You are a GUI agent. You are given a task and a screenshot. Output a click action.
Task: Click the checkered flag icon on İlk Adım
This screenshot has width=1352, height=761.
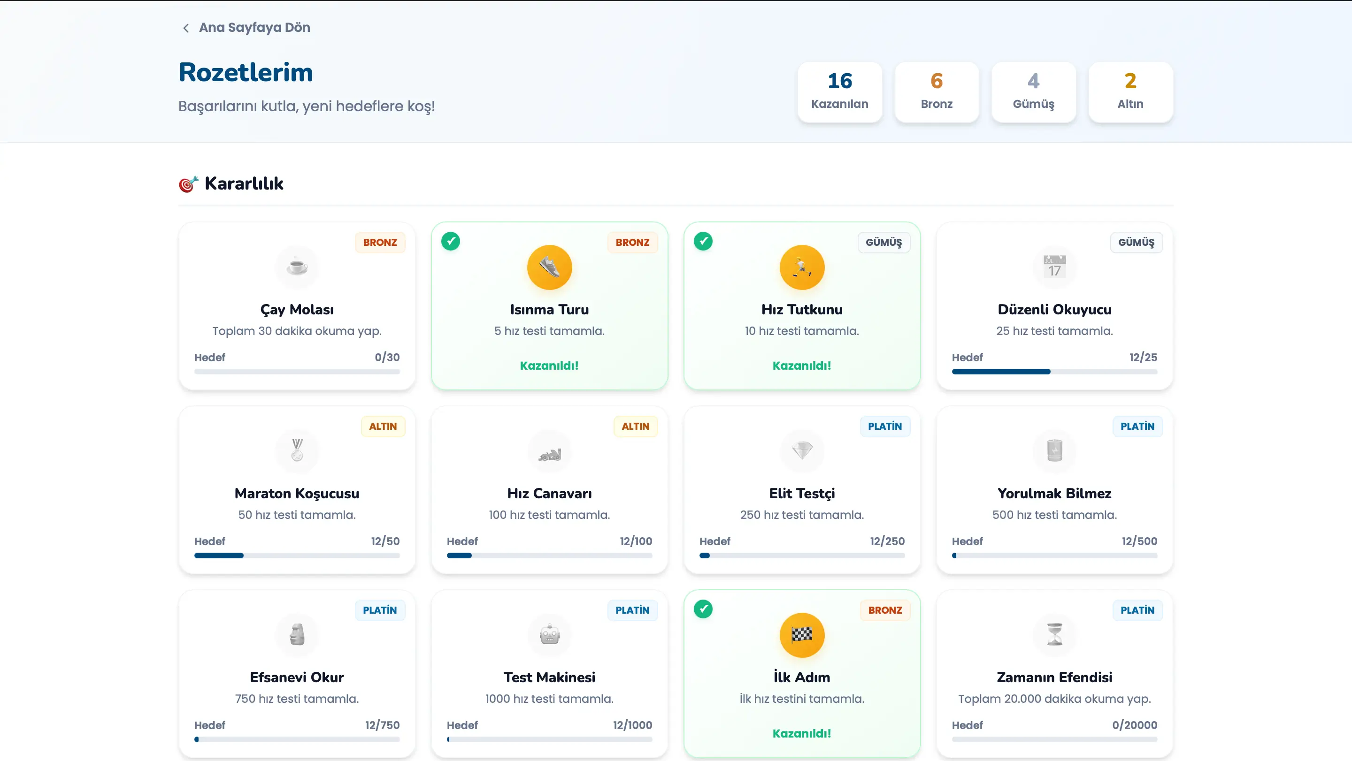point(801,635)
